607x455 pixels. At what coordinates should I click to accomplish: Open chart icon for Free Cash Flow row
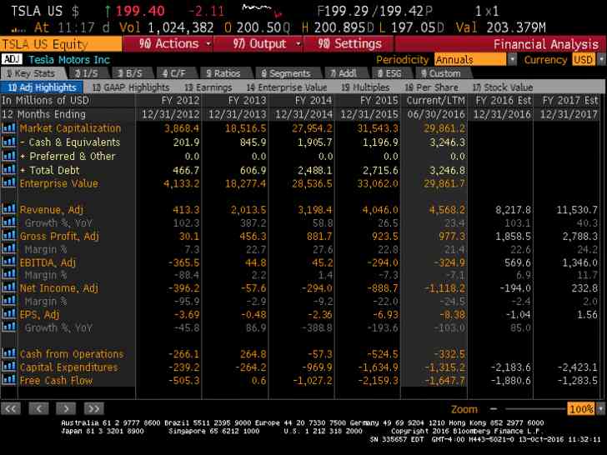(x=8, y=380)
